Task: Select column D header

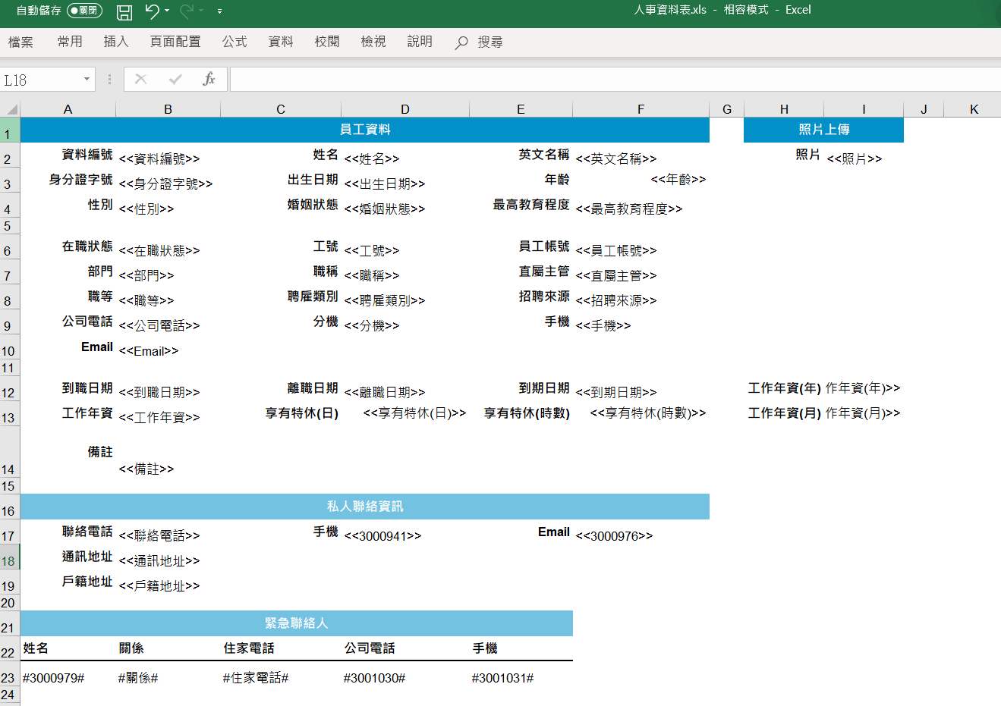Action: click(405, 109)
